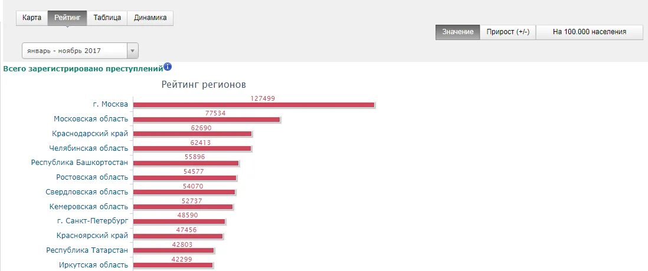
Task: Switch to Прирост (+/-) mode
Action: tap(508, 32)
